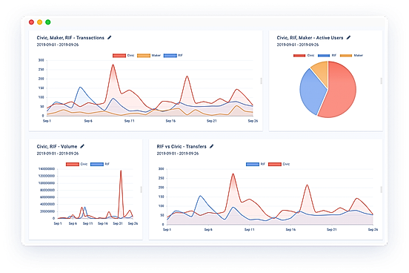Click date range under Active Users title
Image resolution: width=409 pixels, height=273 pixels.
(298, 45)
